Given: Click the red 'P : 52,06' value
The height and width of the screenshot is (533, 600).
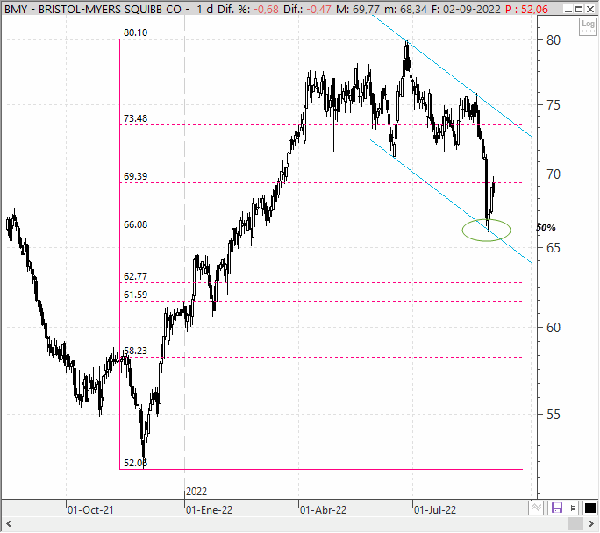Looking at the screenshot, I should [526, 9].
